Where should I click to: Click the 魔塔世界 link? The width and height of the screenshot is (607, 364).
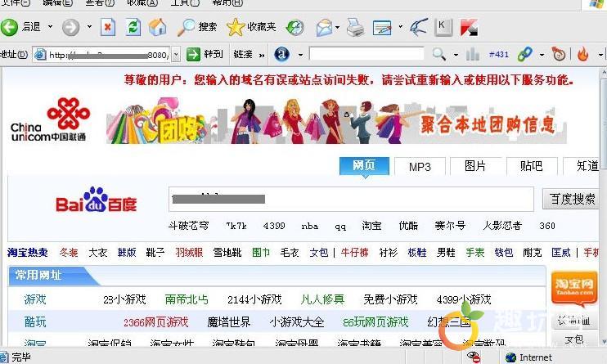tap(229, 321)
